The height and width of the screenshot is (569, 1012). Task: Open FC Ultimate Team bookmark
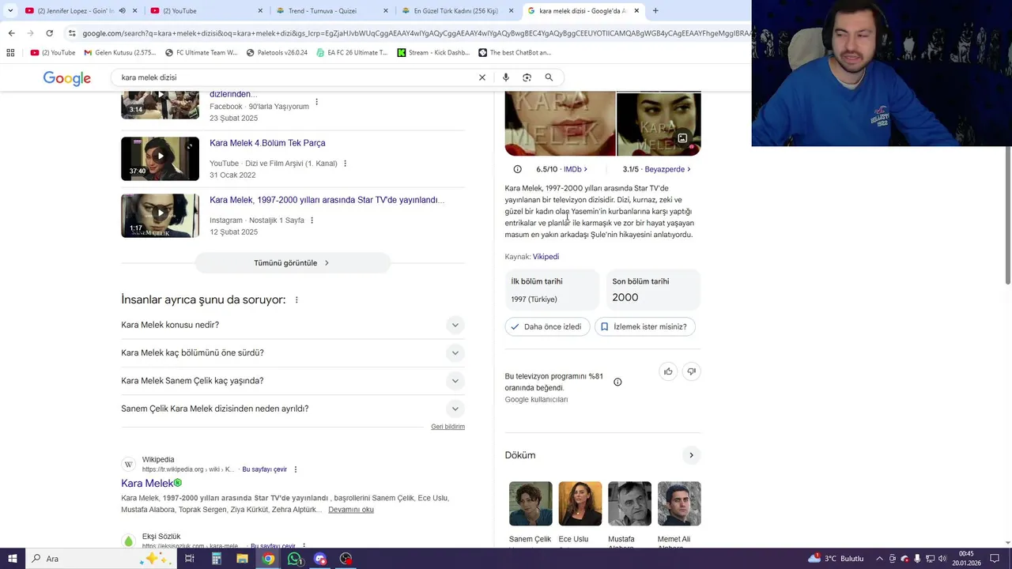201,53
